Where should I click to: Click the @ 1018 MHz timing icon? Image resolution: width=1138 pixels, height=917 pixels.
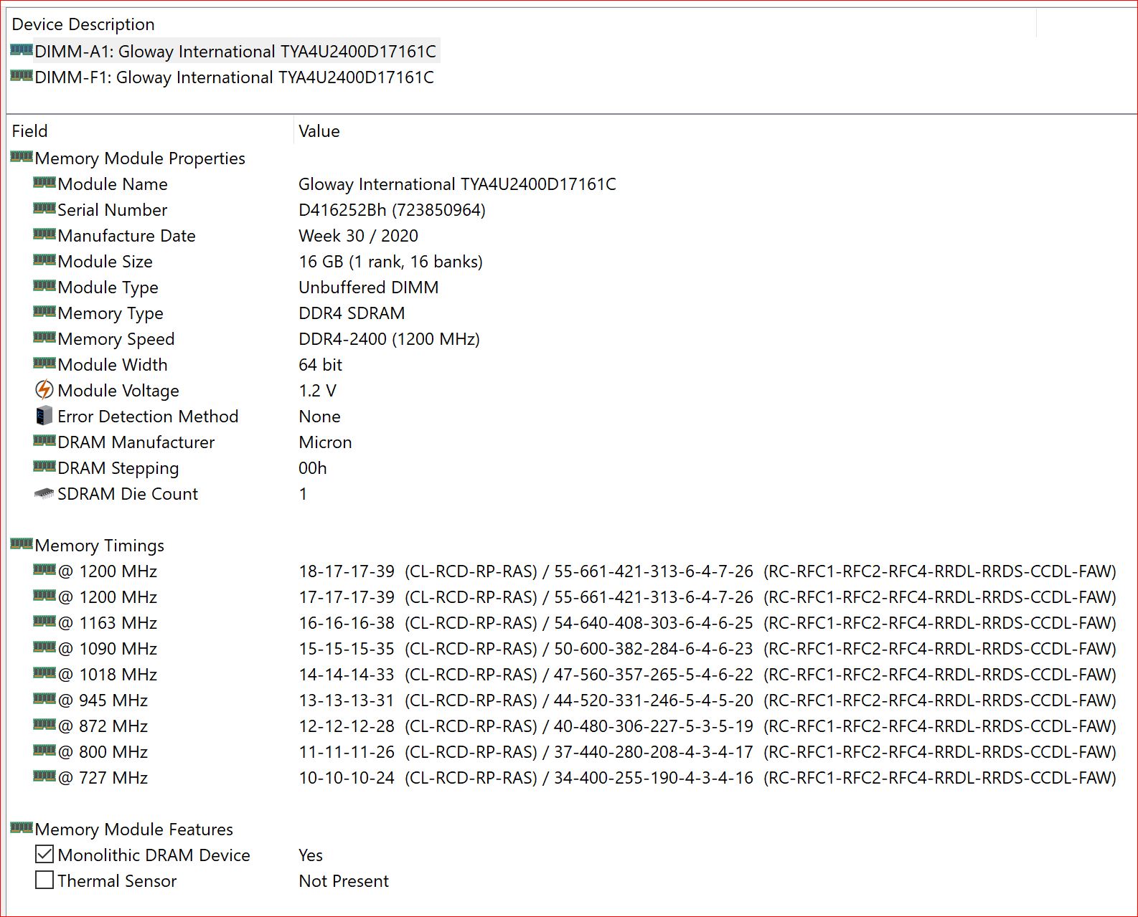click(x=44, y=673)
